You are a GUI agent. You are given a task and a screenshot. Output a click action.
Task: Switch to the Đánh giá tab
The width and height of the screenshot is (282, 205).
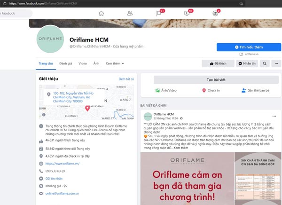[x=66, y=63]
